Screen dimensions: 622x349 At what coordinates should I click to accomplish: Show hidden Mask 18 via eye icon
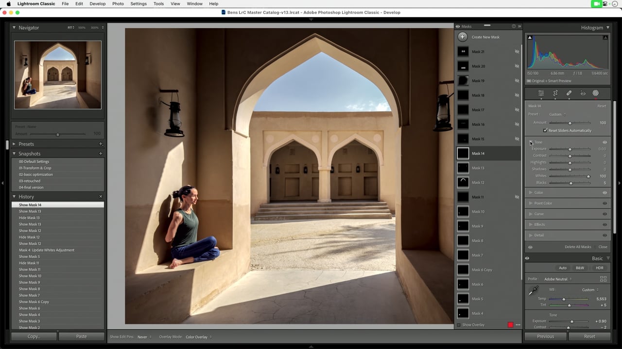pos(517,95)
